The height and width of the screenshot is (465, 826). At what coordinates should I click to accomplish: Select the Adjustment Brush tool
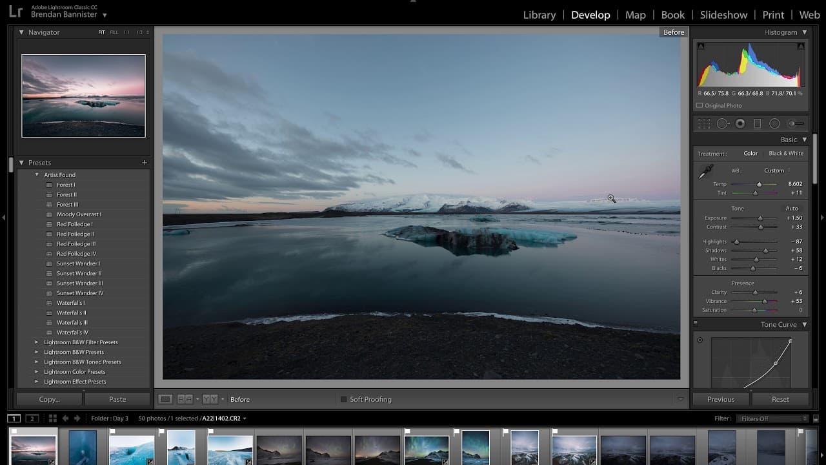click(x=793, y=123)
